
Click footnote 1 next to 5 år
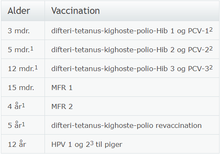pyautogui.click(x=23, y=124)
